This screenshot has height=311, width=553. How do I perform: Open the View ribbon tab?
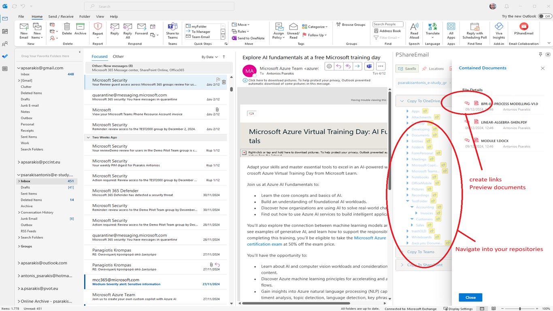(100, 17)
